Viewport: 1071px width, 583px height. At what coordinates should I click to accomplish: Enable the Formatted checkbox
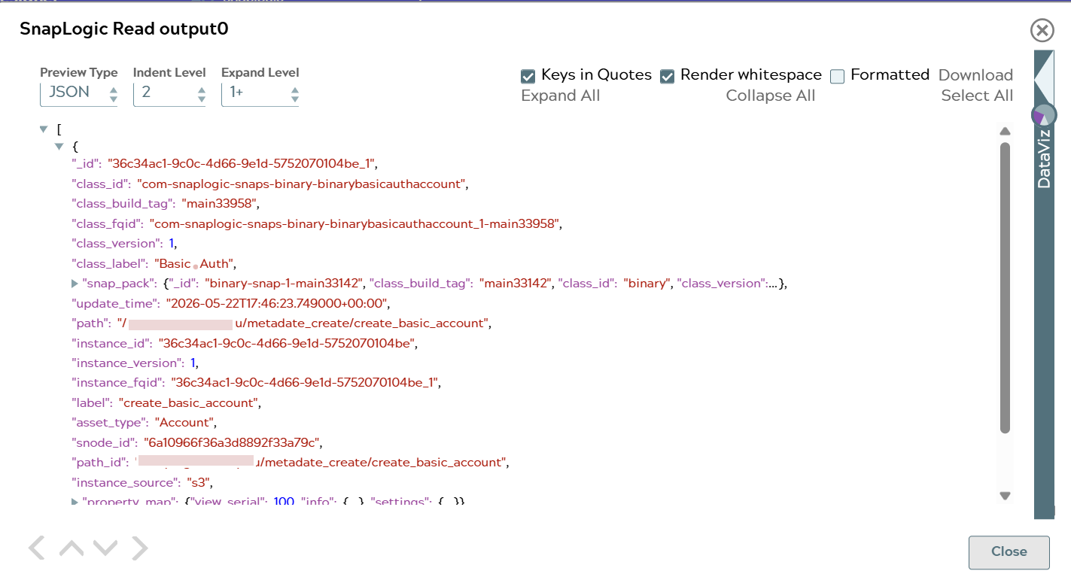837,76
